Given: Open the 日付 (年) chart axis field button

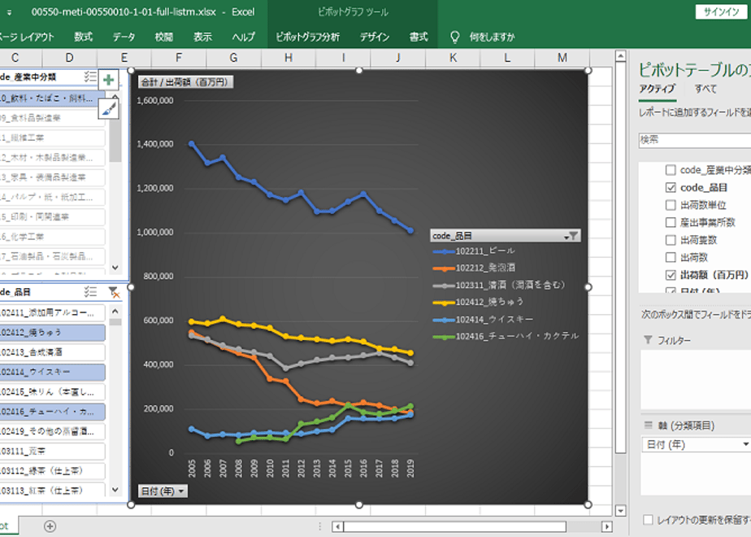Looking at the screenshot, I should click(x=163, y=491).
